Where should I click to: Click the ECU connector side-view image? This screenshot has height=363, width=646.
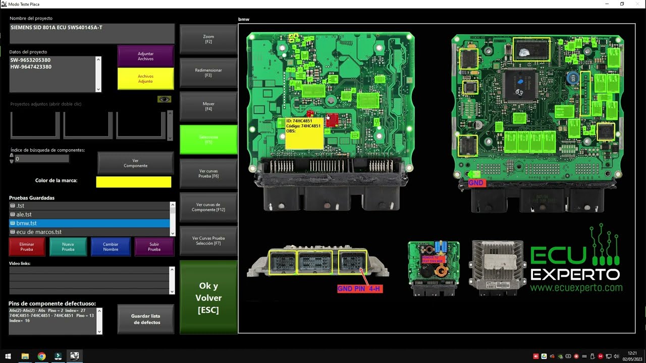[318, 262]
